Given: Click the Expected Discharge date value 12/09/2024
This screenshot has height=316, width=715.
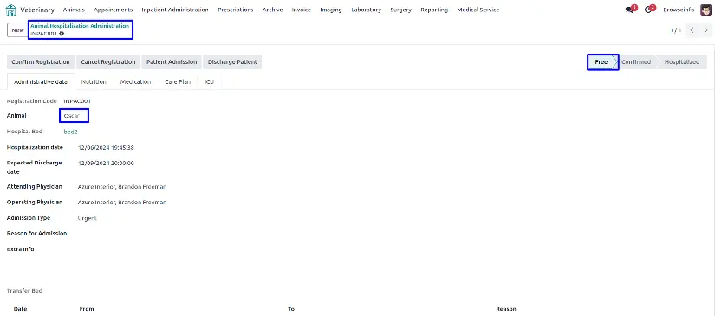Looking at the screenshot, I should tap(106, 163).
